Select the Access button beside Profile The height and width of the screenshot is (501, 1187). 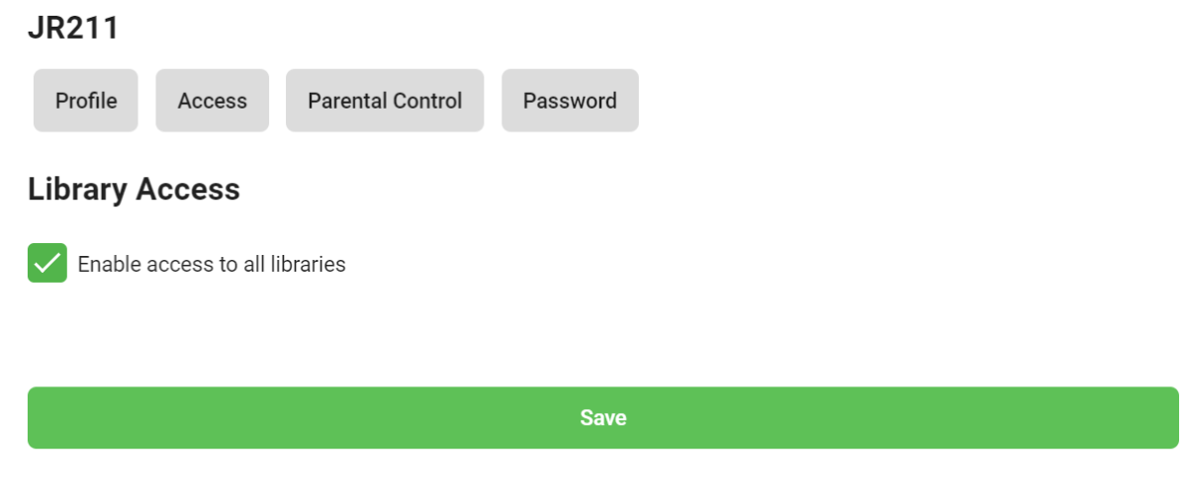click(x=212, y=101)
